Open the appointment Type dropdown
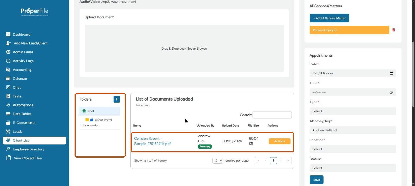415x186 pixels. coord(353,111)
